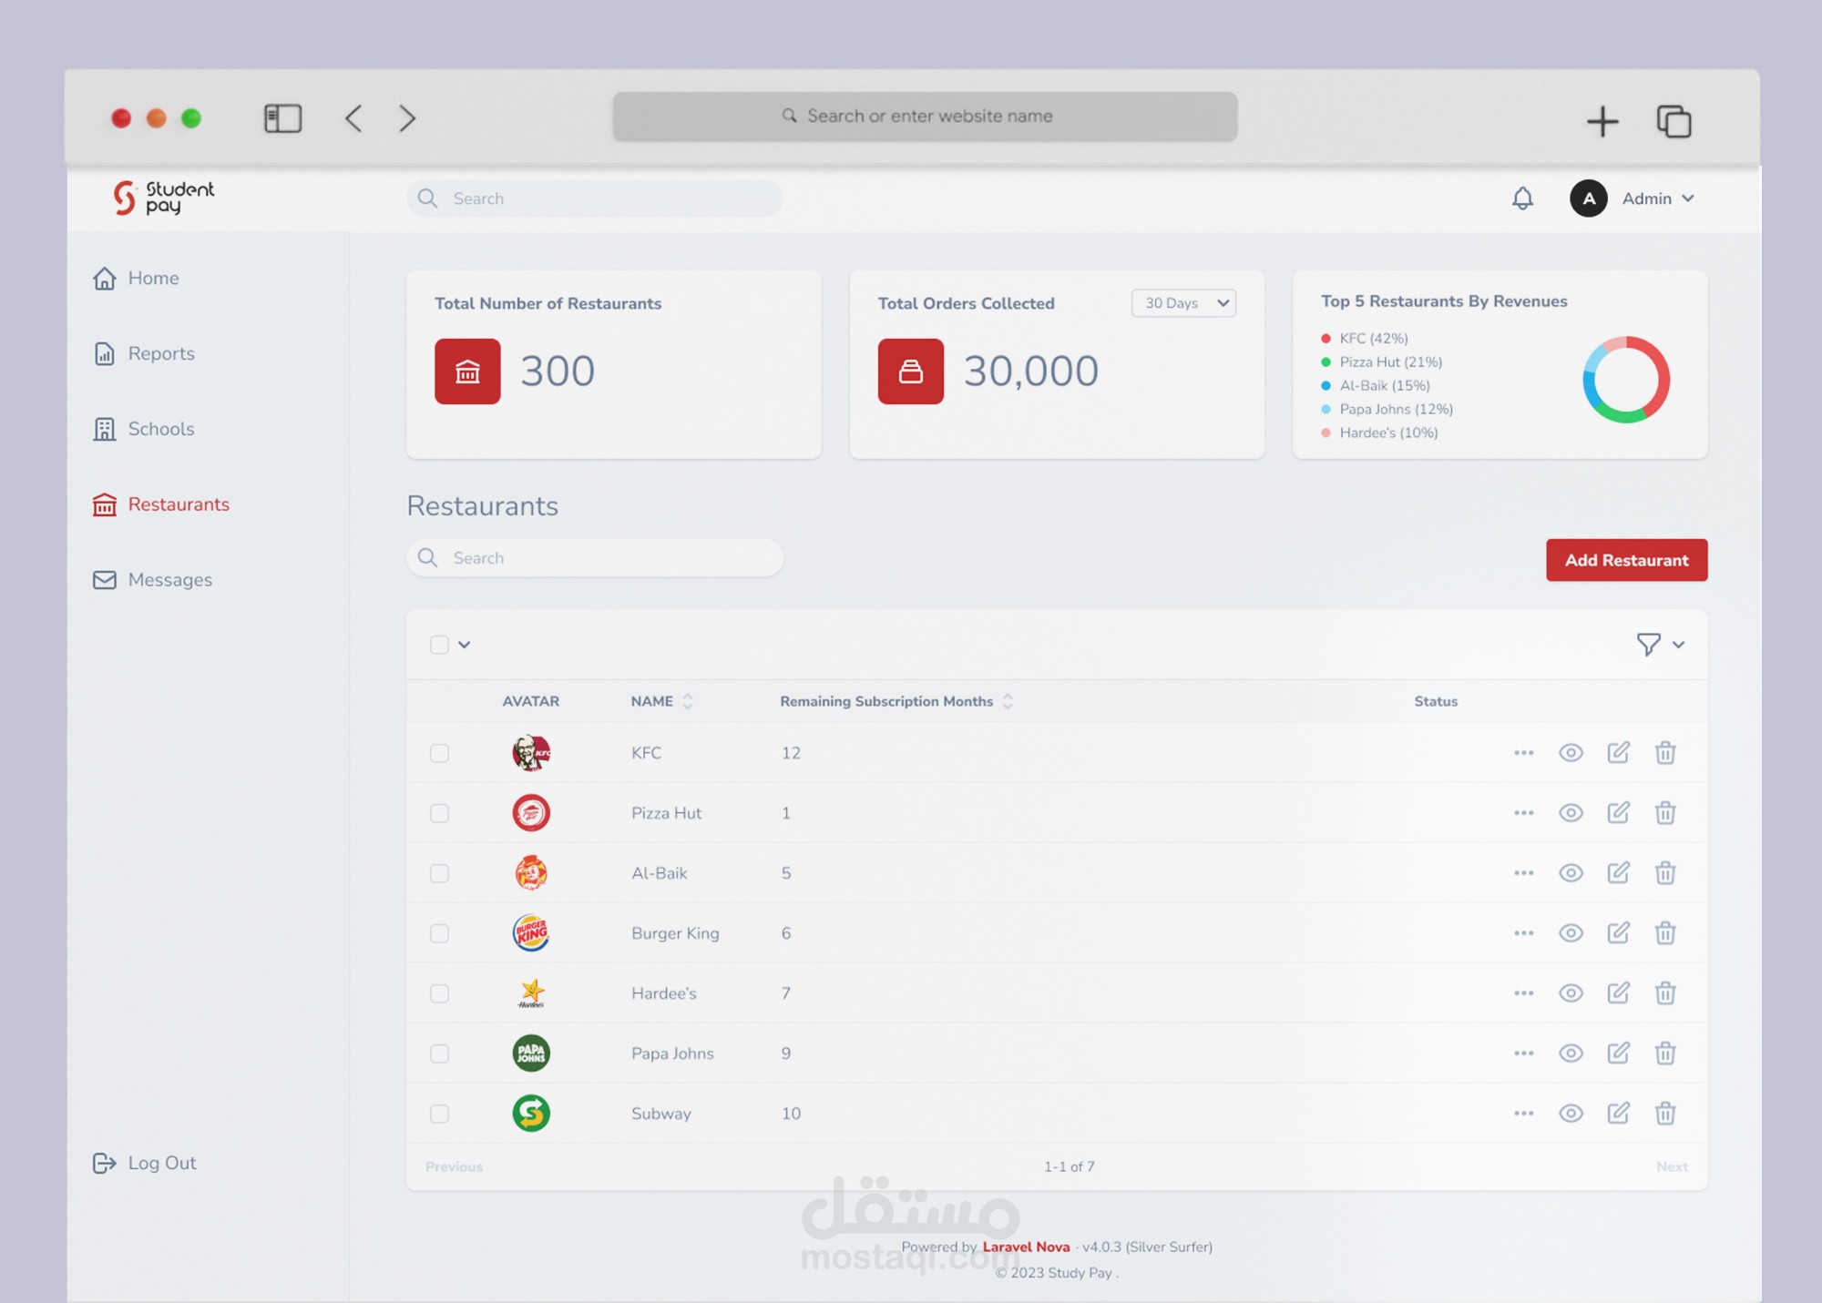Open the Laravel Nova footer link
The width and height of the screenshot is (1822, 1303).
pos(1026,1247)
